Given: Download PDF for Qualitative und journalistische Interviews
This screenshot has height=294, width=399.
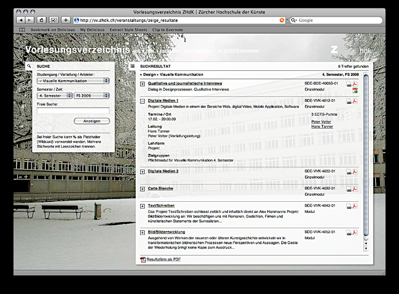Looking at the screenshot, I should [x=355, y=84].
